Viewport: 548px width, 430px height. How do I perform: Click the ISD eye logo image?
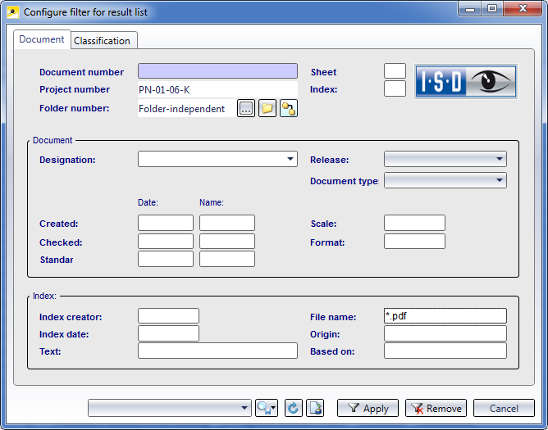coord(466,81)
